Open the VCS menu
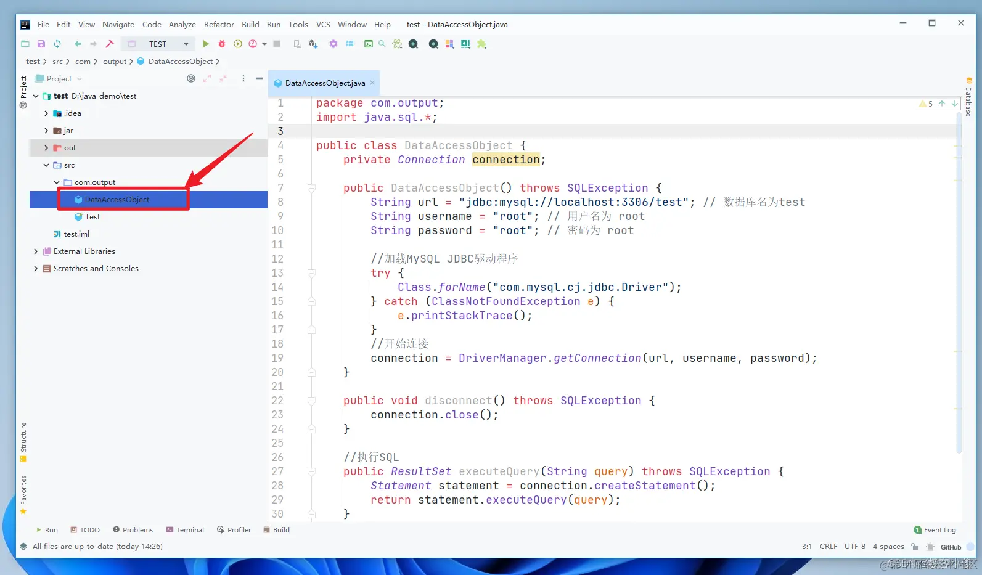This screenshot has width=982, height=575. coord(323,24)
